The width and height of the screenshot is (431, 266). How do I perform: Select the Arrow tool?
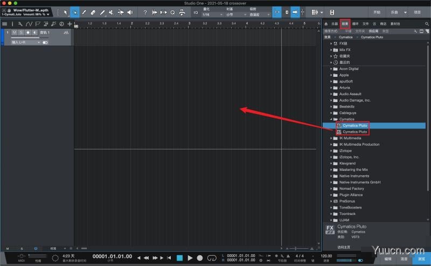(65, 12)
